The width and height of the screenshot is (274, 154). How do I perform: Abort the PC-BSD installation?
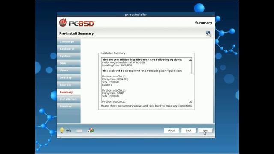click(171, 130)
